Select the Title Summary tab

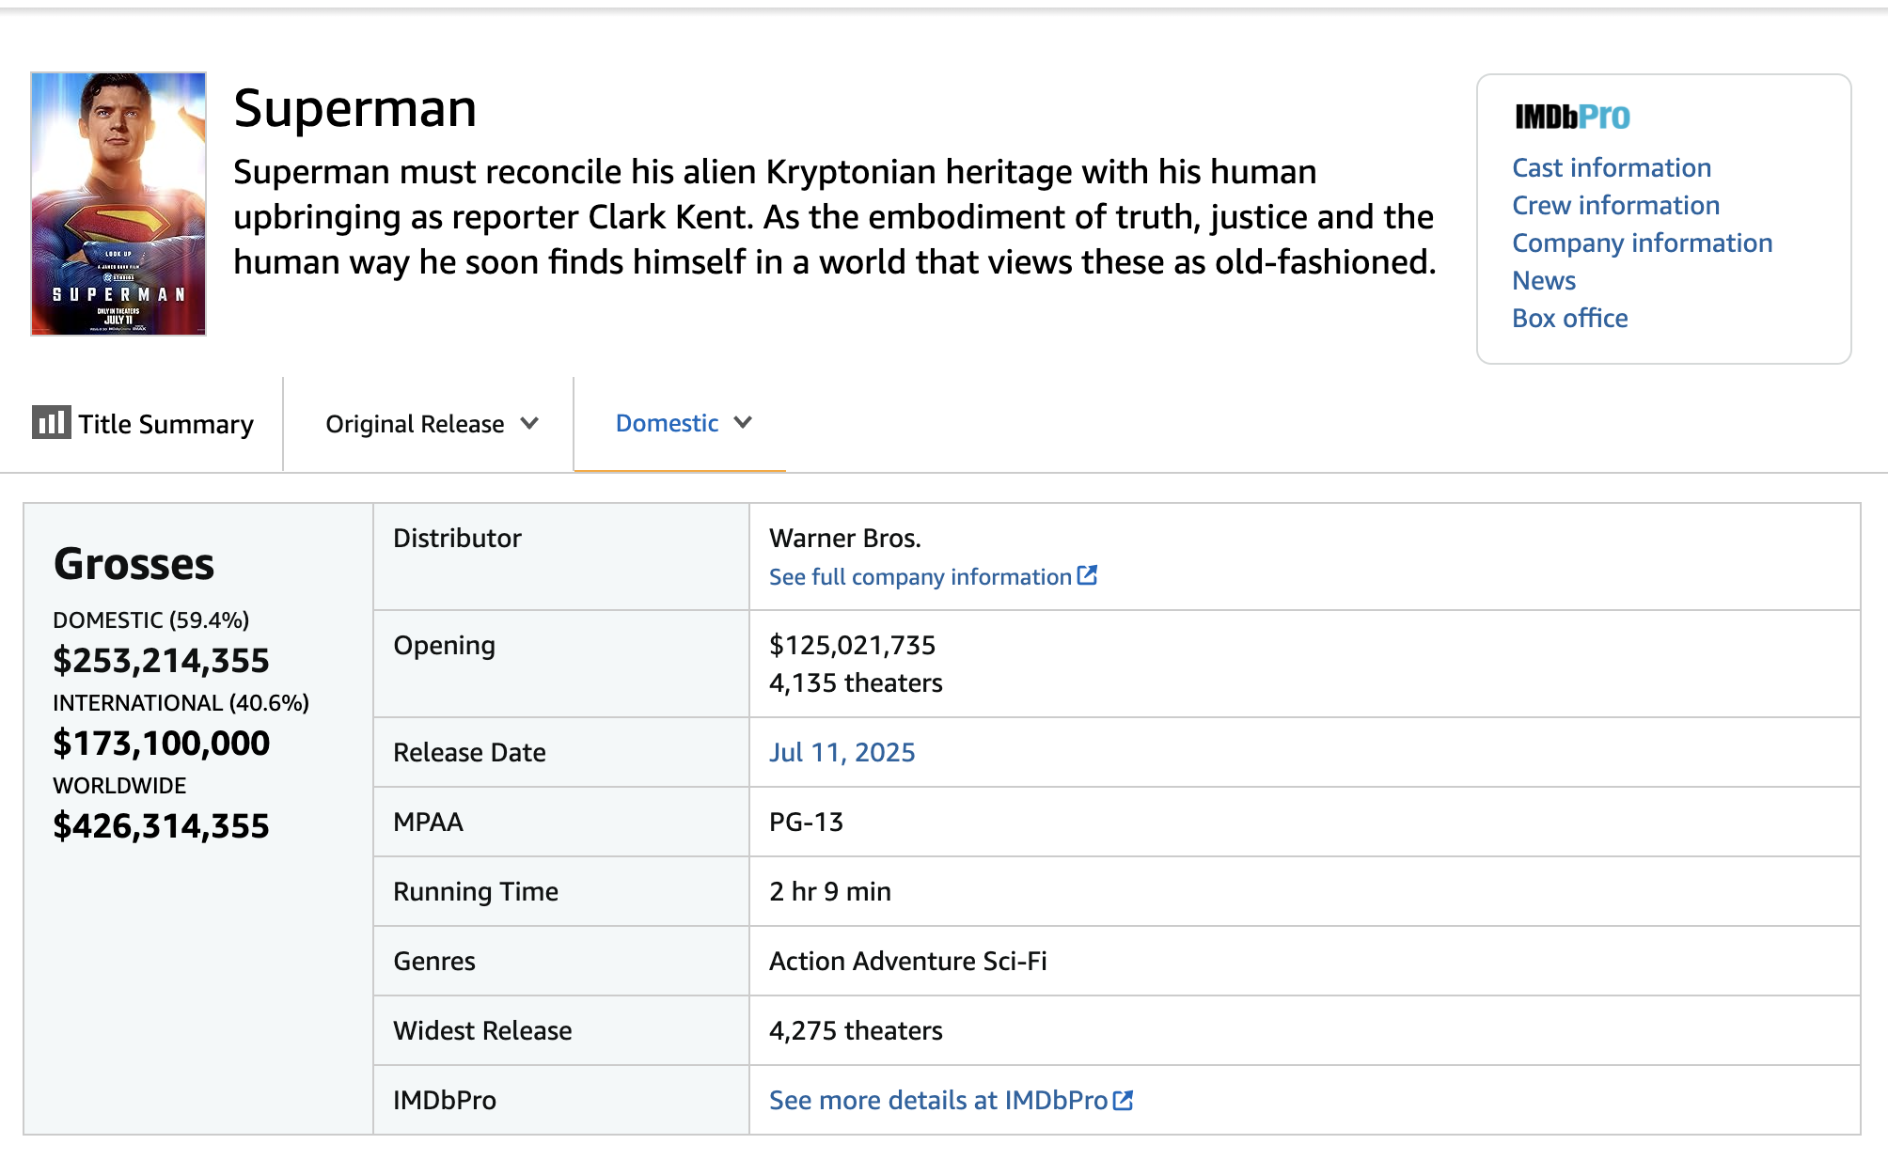point(143,424)
